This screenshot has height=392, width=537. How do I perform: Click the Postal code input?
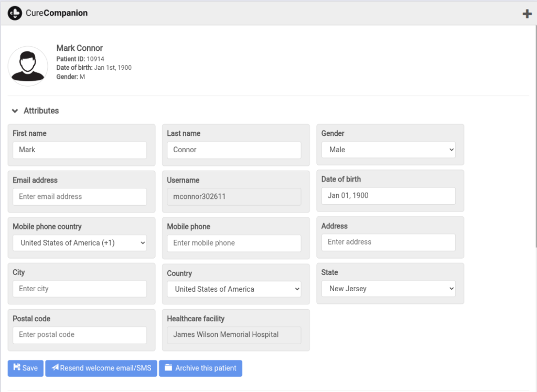coord(80,335)
